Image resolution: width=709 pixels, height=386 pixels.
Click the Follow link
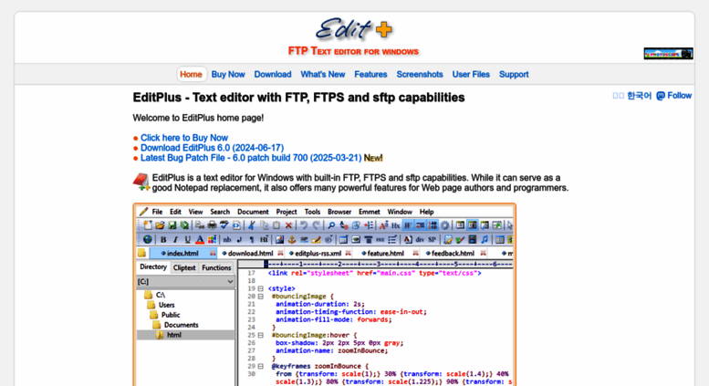(673, 96)
